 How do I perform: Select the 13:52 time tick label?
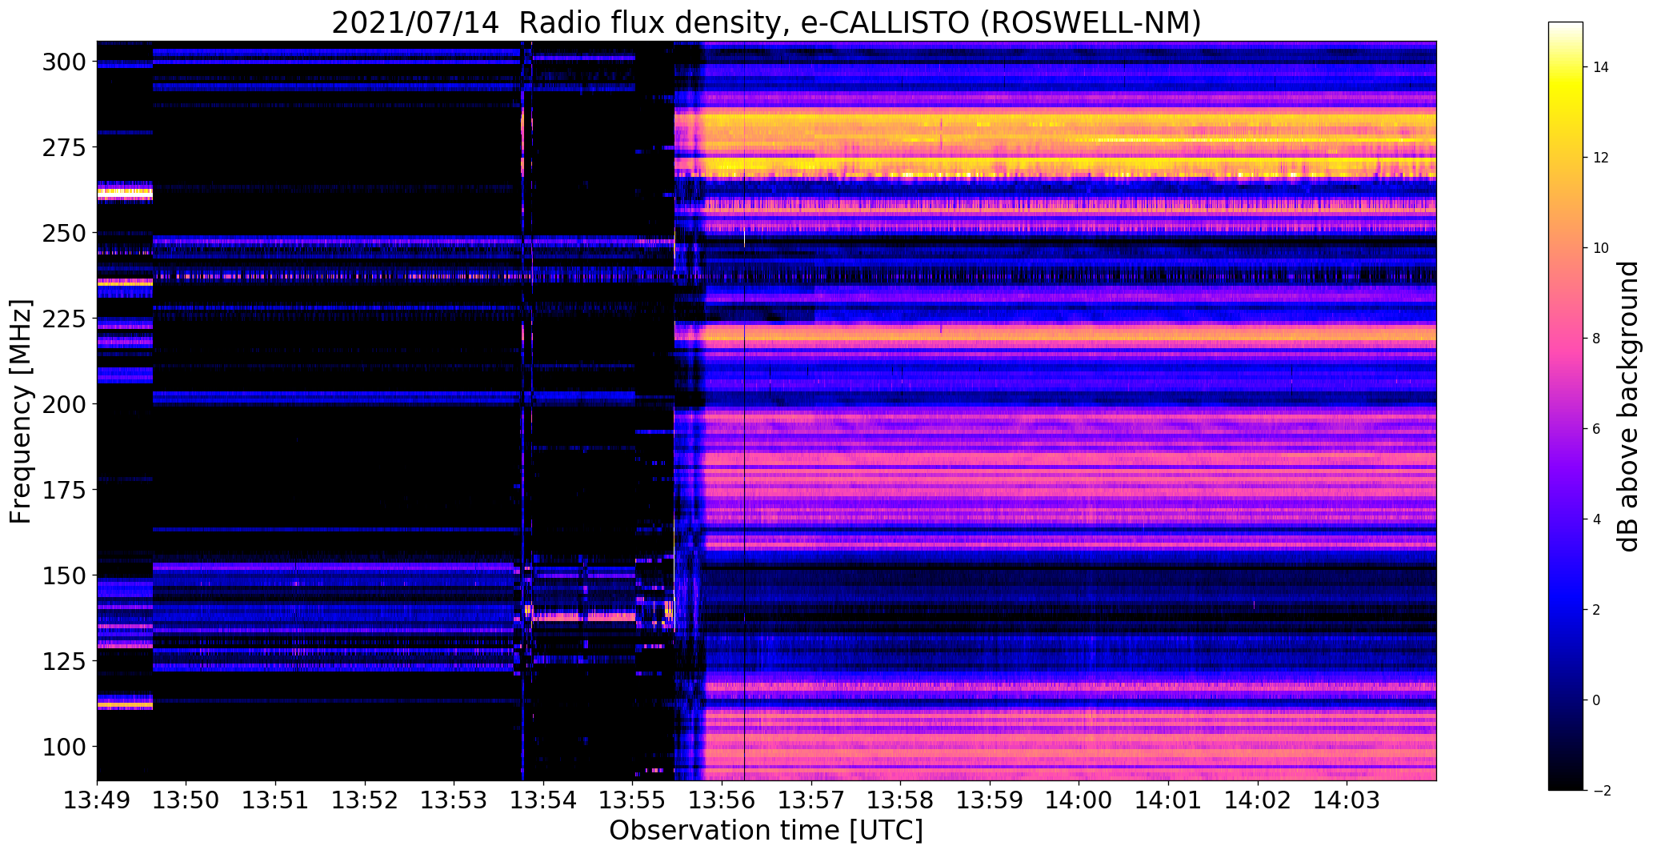click(365, 800)
